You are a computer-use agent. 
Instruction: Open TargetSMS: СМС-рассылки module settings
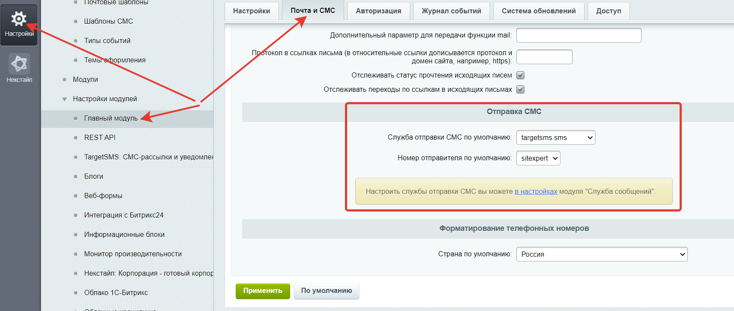149,157
